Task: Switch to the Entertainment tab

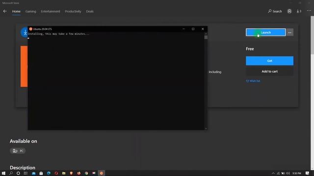Action: 51,11
